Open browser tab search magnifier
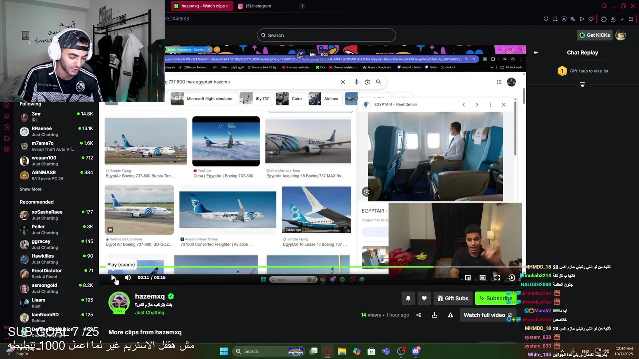 tap(604, 6)
